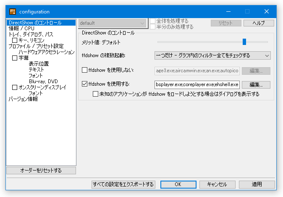Image resolution: width=283 pixels, height=197 pixels.
Task: Open ヘルプ button
Action: click(259, 23)
